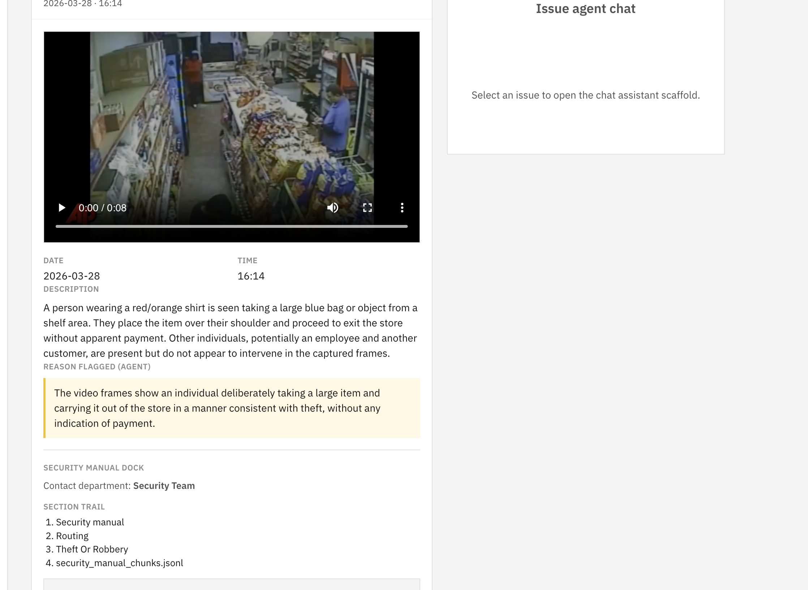The image size is (808, 590).
Task: Select the Security Team contact department
Action: click(x=164, y=486)
